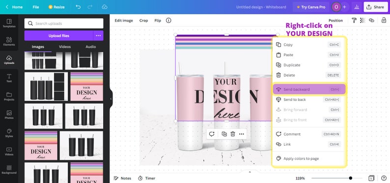Open the Elements sidebar panel
This screenshot has height=183, width=390.
[9, 41]
